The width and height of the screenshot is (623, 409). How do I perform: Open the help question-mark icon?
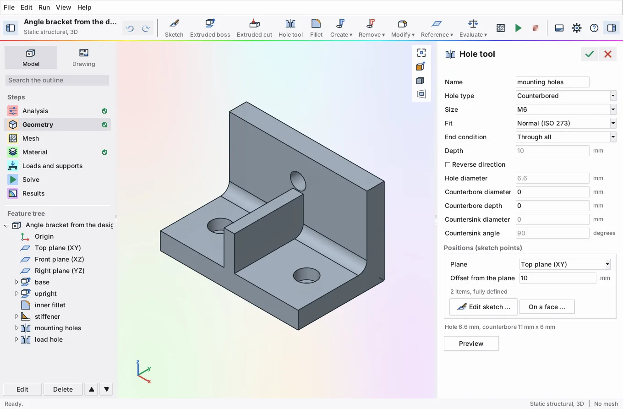(594, 28)
